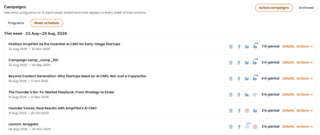Screen dimensions: 320x135
Task: Click '5 in period' count
Action: (270, 94)
